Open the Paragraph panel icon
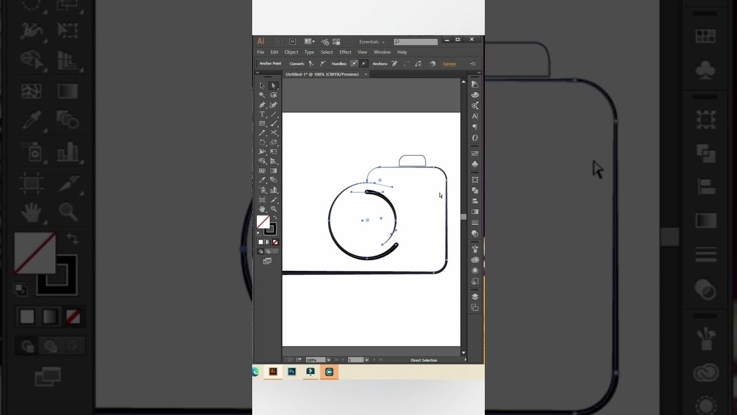The width and height of the screenshot is (737, 415). 475,127
